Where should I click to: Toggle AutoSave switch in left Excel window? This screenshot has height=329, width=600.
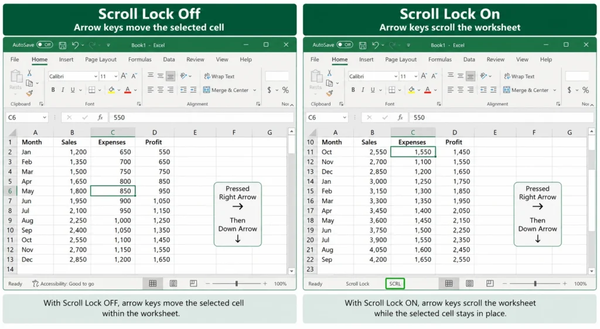[45, 44]
